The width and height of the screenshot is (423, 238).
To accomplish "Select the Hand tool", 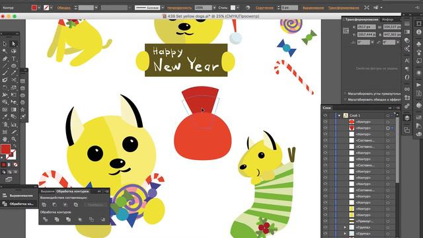I will pos(5,139).
